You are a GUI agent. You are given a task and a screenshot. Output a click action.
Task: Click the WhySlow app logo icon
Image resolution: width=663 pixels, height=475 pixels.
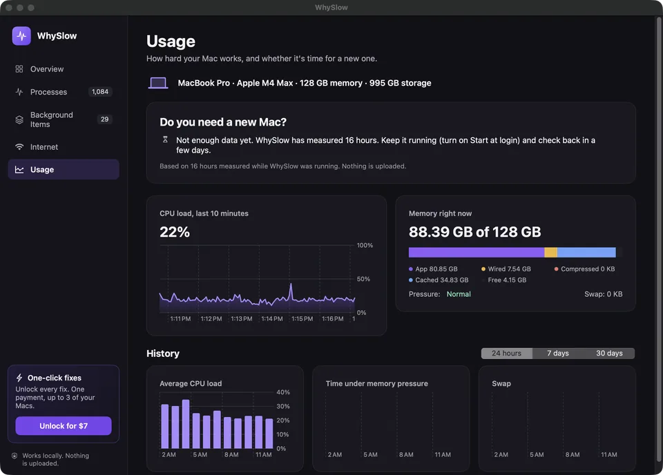(21, 36)
